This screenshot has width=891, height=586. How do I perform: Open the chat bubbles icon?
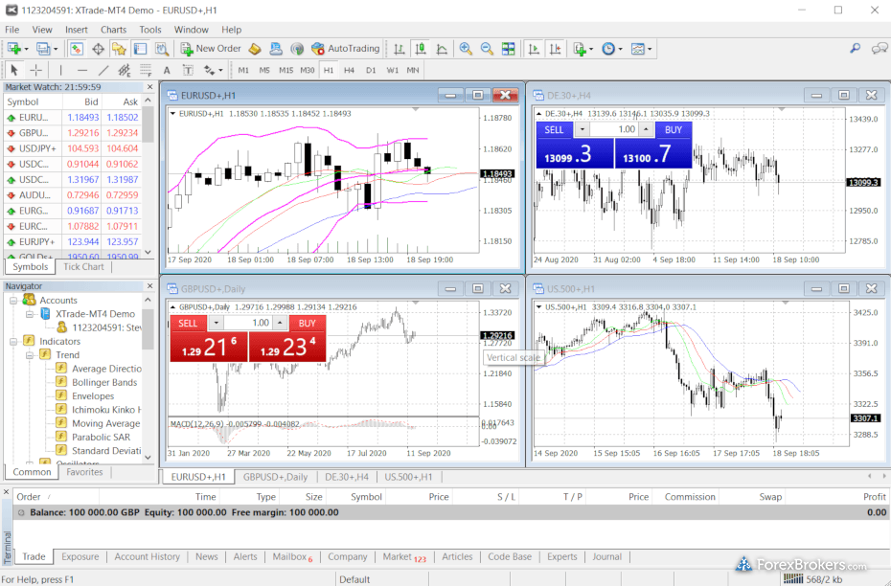(x=880, y=49)
